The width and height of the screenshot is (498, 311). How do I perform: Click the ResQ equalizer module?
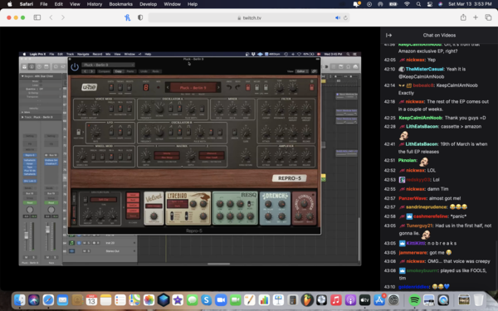[235, 208]
